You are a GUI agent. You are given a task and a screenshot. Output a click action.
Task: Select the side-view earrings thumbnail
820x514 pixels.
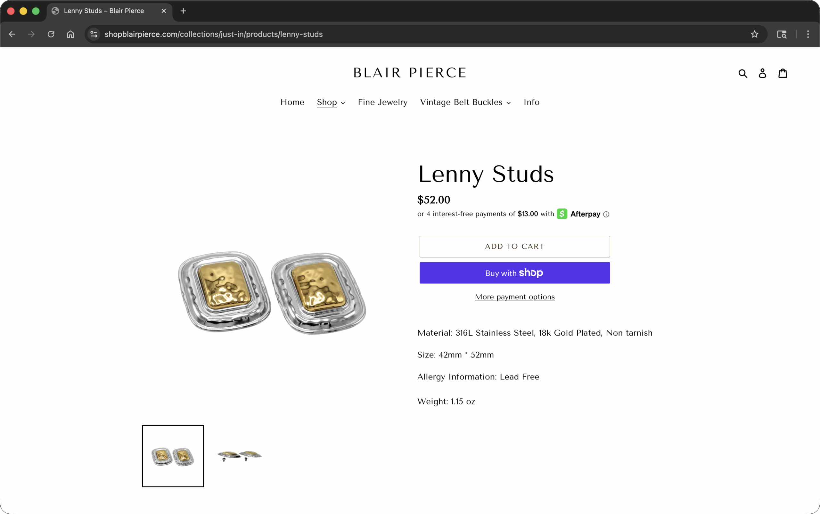[239, 455]
